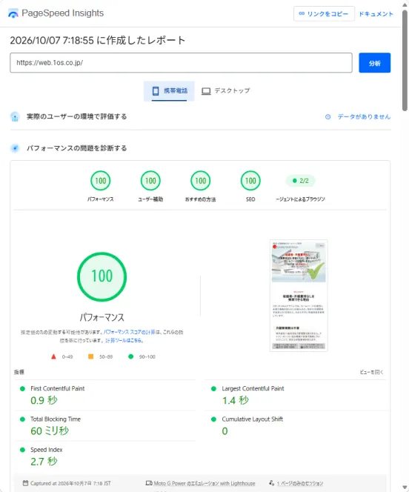Click the green dot beside Speed Index
The height and width of the screenshot is (492, 409).
pyautogui.click(x=22, y=450)
